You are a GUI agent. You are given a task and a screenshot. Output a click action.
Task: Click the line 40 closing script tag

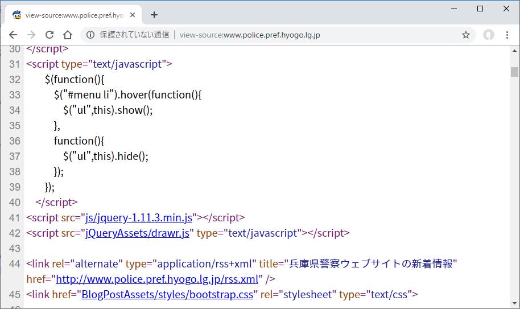tap(56, 202)
